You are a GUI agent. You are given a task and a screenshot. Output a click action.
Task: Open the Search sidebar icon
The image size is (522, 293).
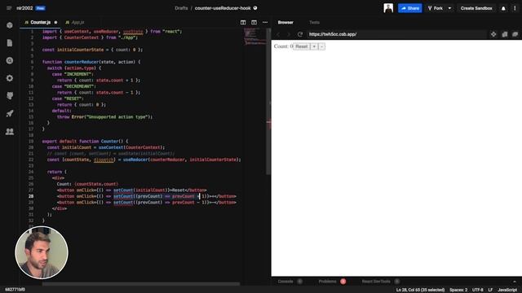coord(10,60)
